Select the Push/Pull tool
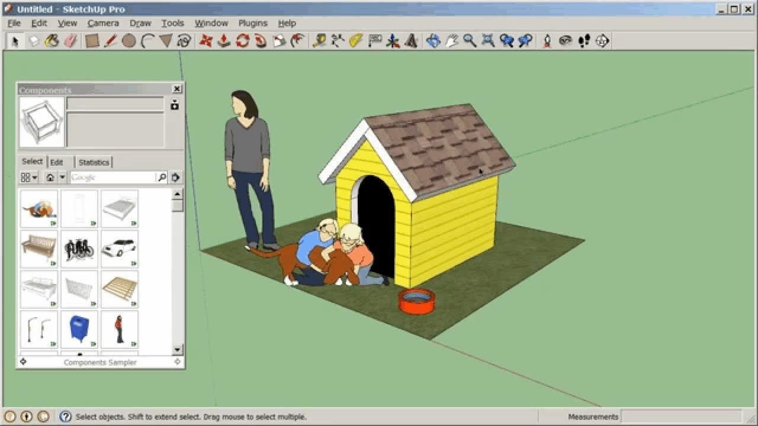758x426 pixels. tap(224, 41)
